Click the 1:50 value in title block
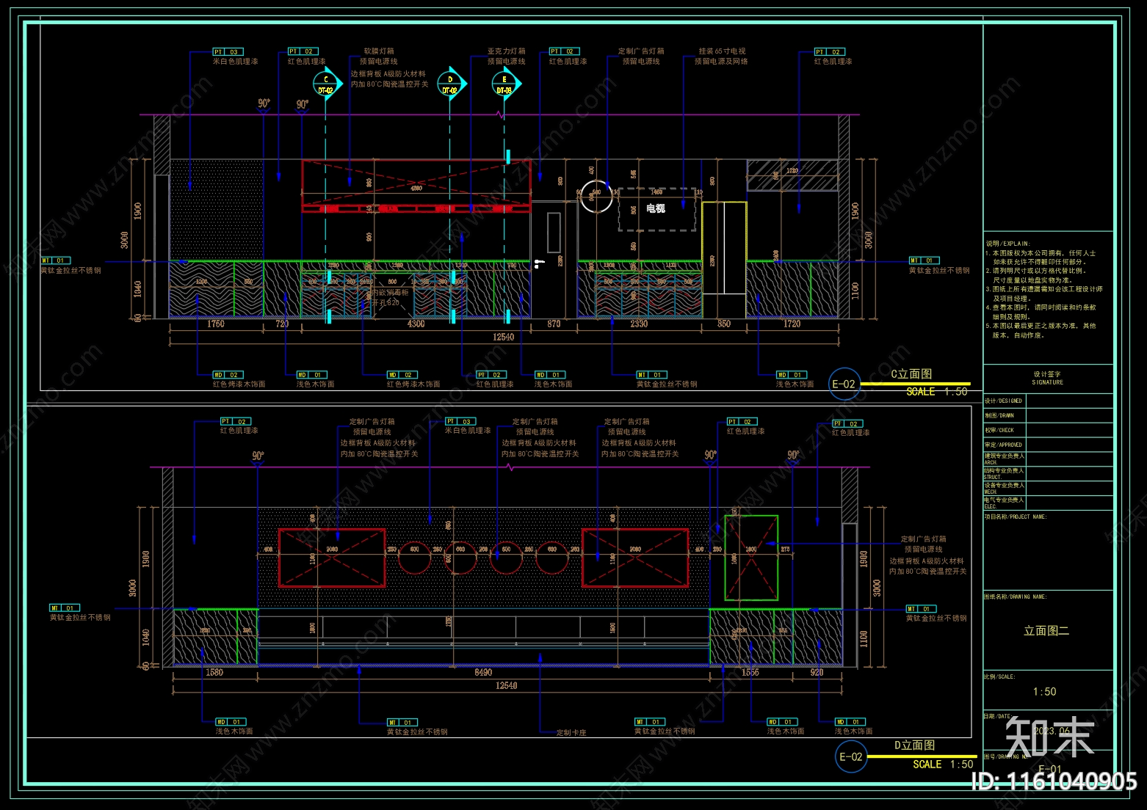This screenshot has height=810, width=1147. point(1044,692)
